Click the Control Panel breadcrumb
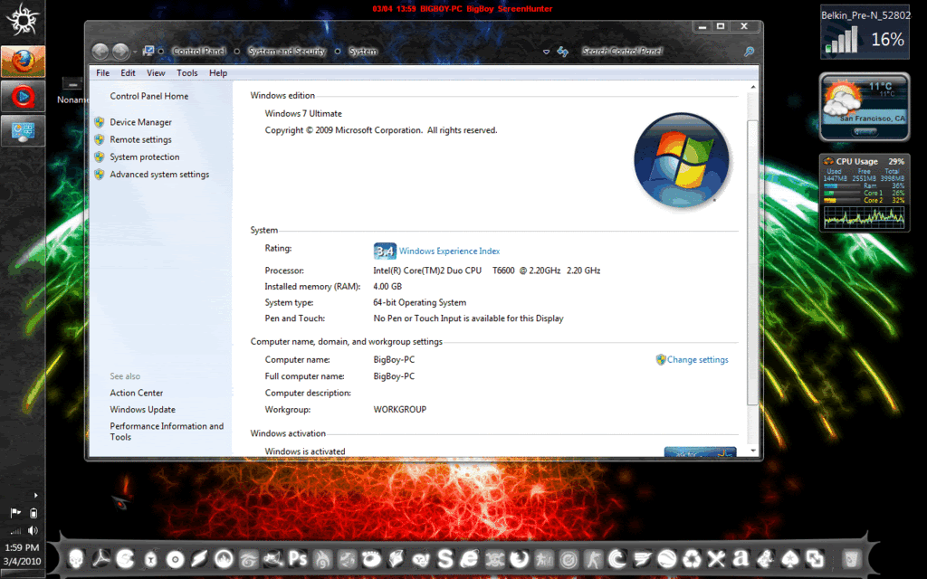The width and height of the screenshot is (927, 579). tap(198, 52)
